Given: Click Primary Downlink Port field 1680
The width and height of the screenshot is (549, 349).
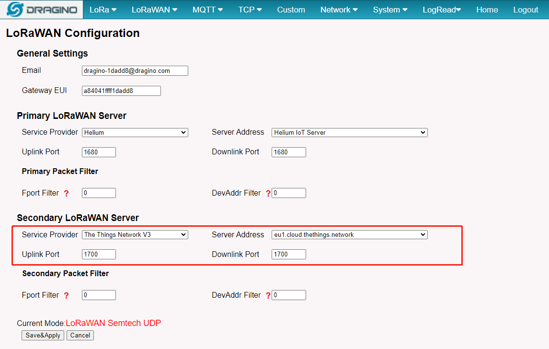Looking at the screenshot, I should point(288,152).
